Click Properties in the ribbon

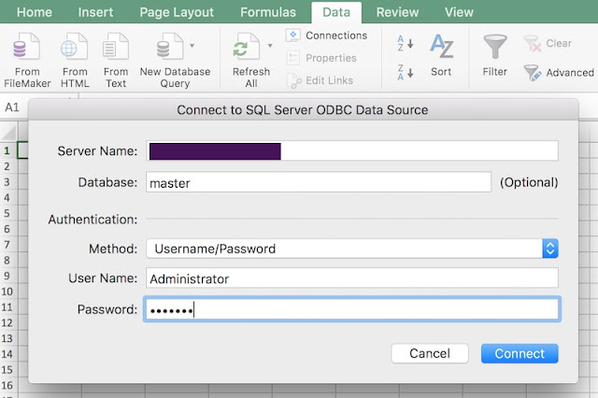(x=321, y=58)
